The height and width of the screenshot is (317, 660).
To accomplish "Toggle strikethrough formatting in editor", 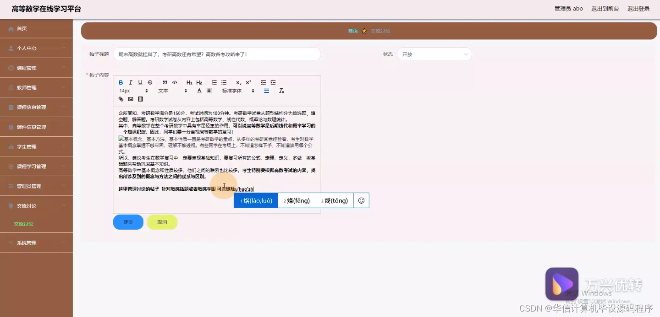I will click(150, 82).
